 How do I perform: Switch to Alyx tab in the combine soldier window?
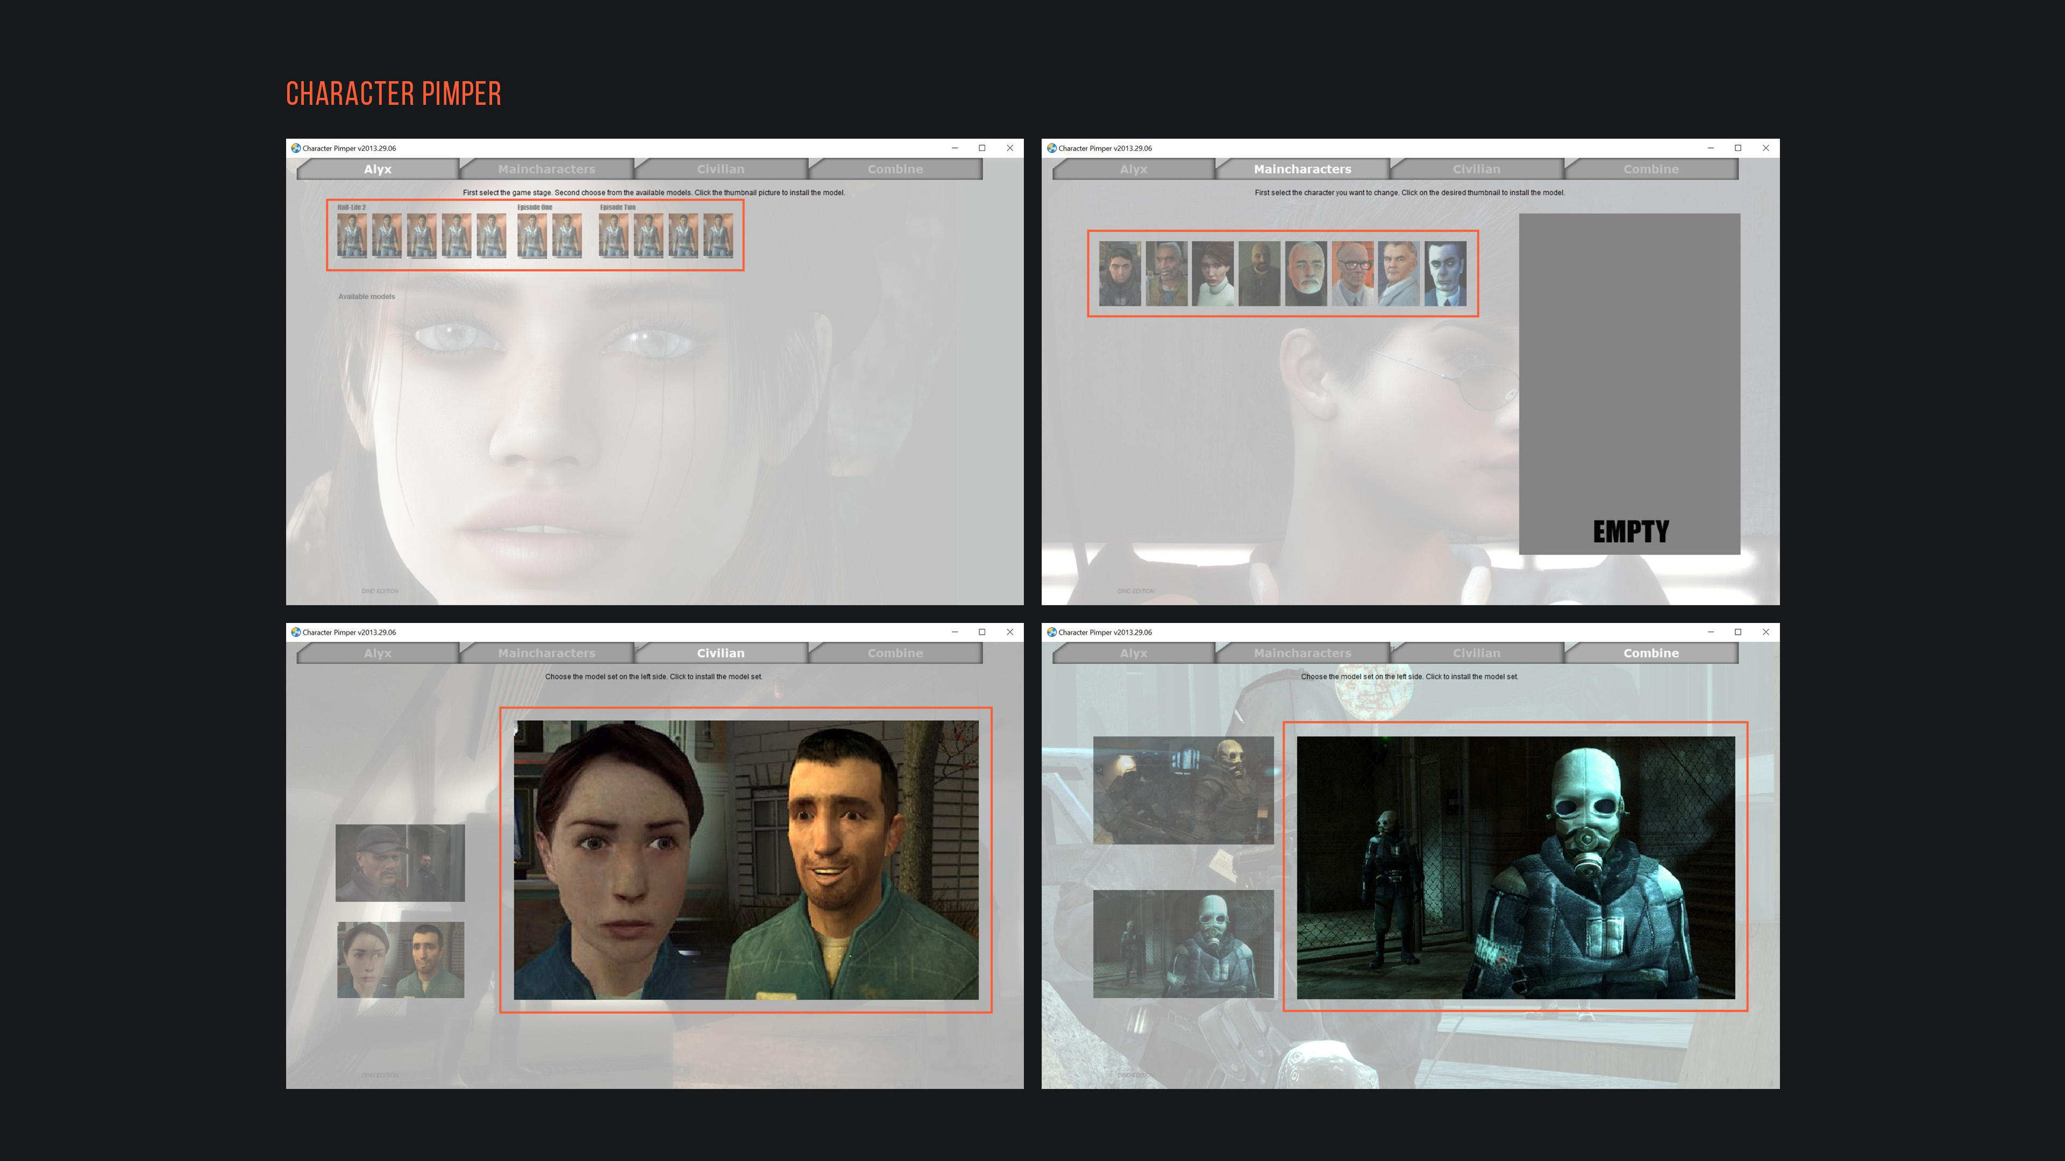[x=1134, y=653]
